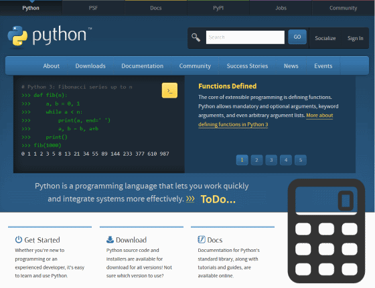375x288 pixels.
Task: Open the Download heading
Action: click(131, 240)
